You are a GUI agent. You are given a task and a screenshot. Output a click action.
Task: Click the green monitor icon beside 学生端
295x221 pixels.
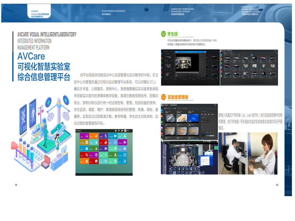click(163, 34)
